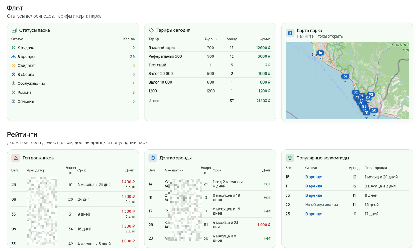
Task: Open the Карта парка map icon
Action: [x=290, y=33]
